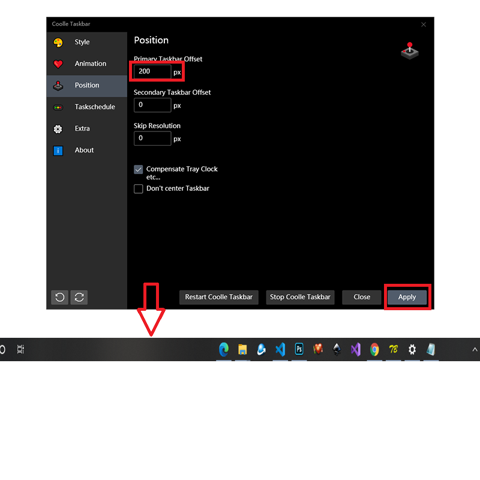Go to the Taskschedule tab

(95, 107)
